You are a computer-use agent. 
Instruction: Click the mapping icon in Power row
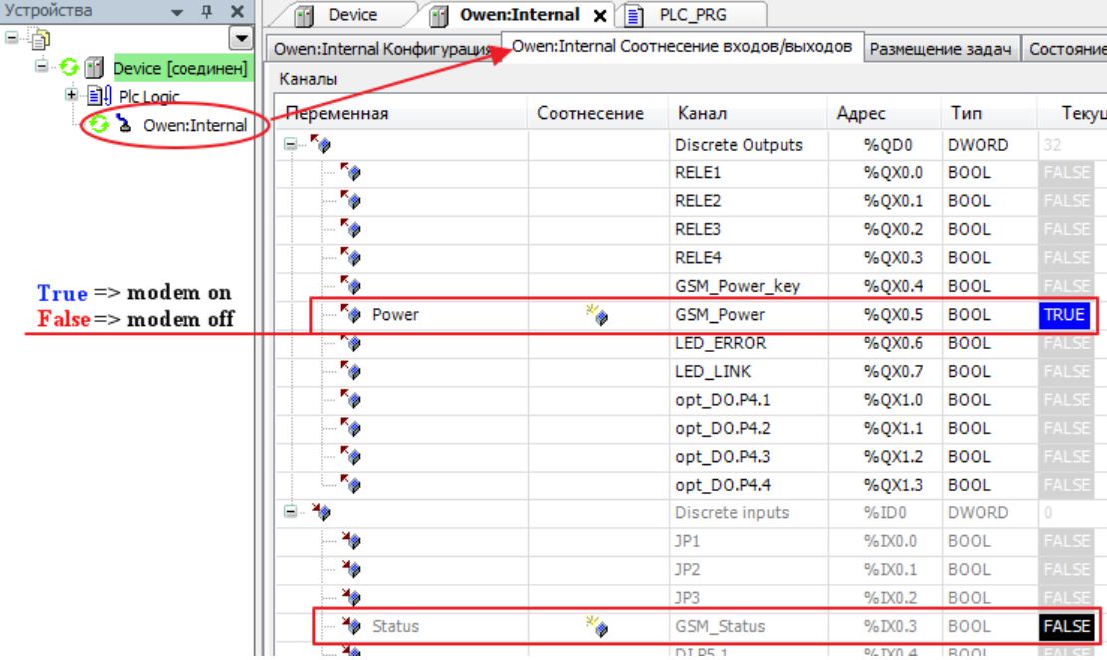pos(596,316)
